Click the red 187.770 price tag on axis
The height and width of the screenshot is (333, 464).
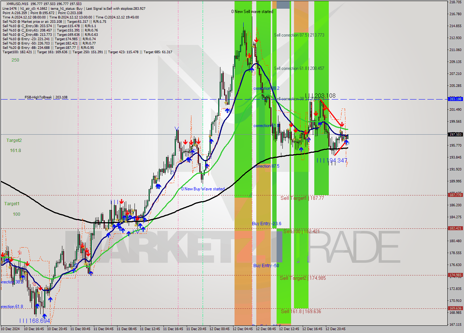[x=455, y=195]
